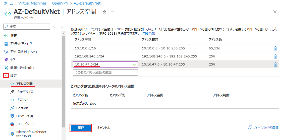Click the アクティビティ ログ icon

point(7,44)
